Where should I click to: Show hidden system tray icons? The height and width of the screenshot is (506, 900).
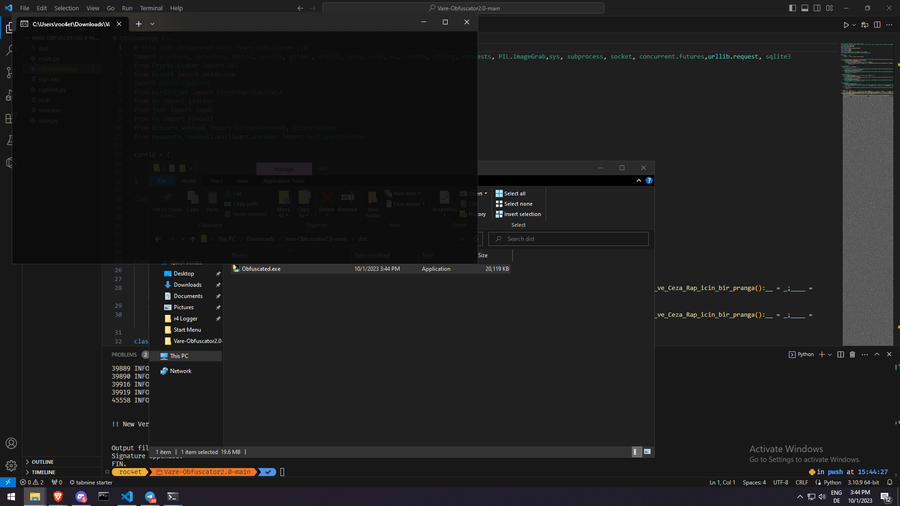[800, 497]
